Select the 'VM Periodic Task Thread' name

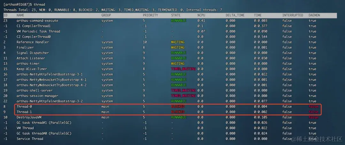pyautogui.click(x=38, y=31)
